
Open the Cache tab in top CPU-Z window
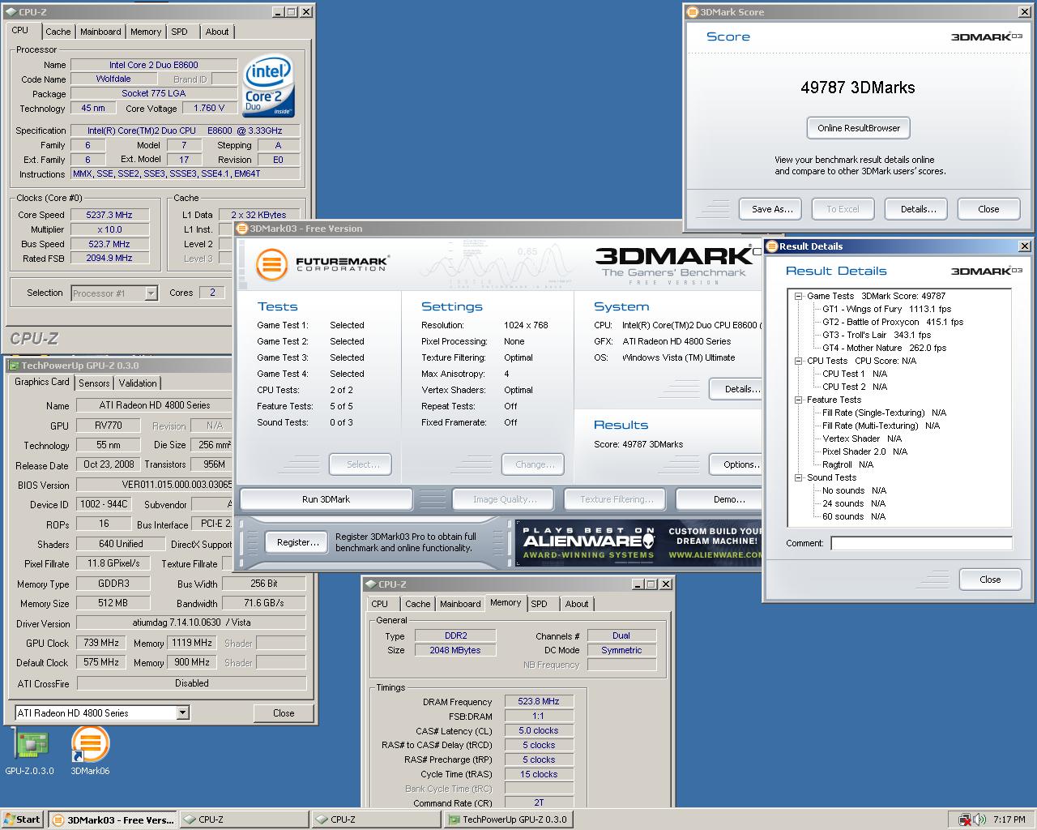pyautogui.click(x=58, y=32)
